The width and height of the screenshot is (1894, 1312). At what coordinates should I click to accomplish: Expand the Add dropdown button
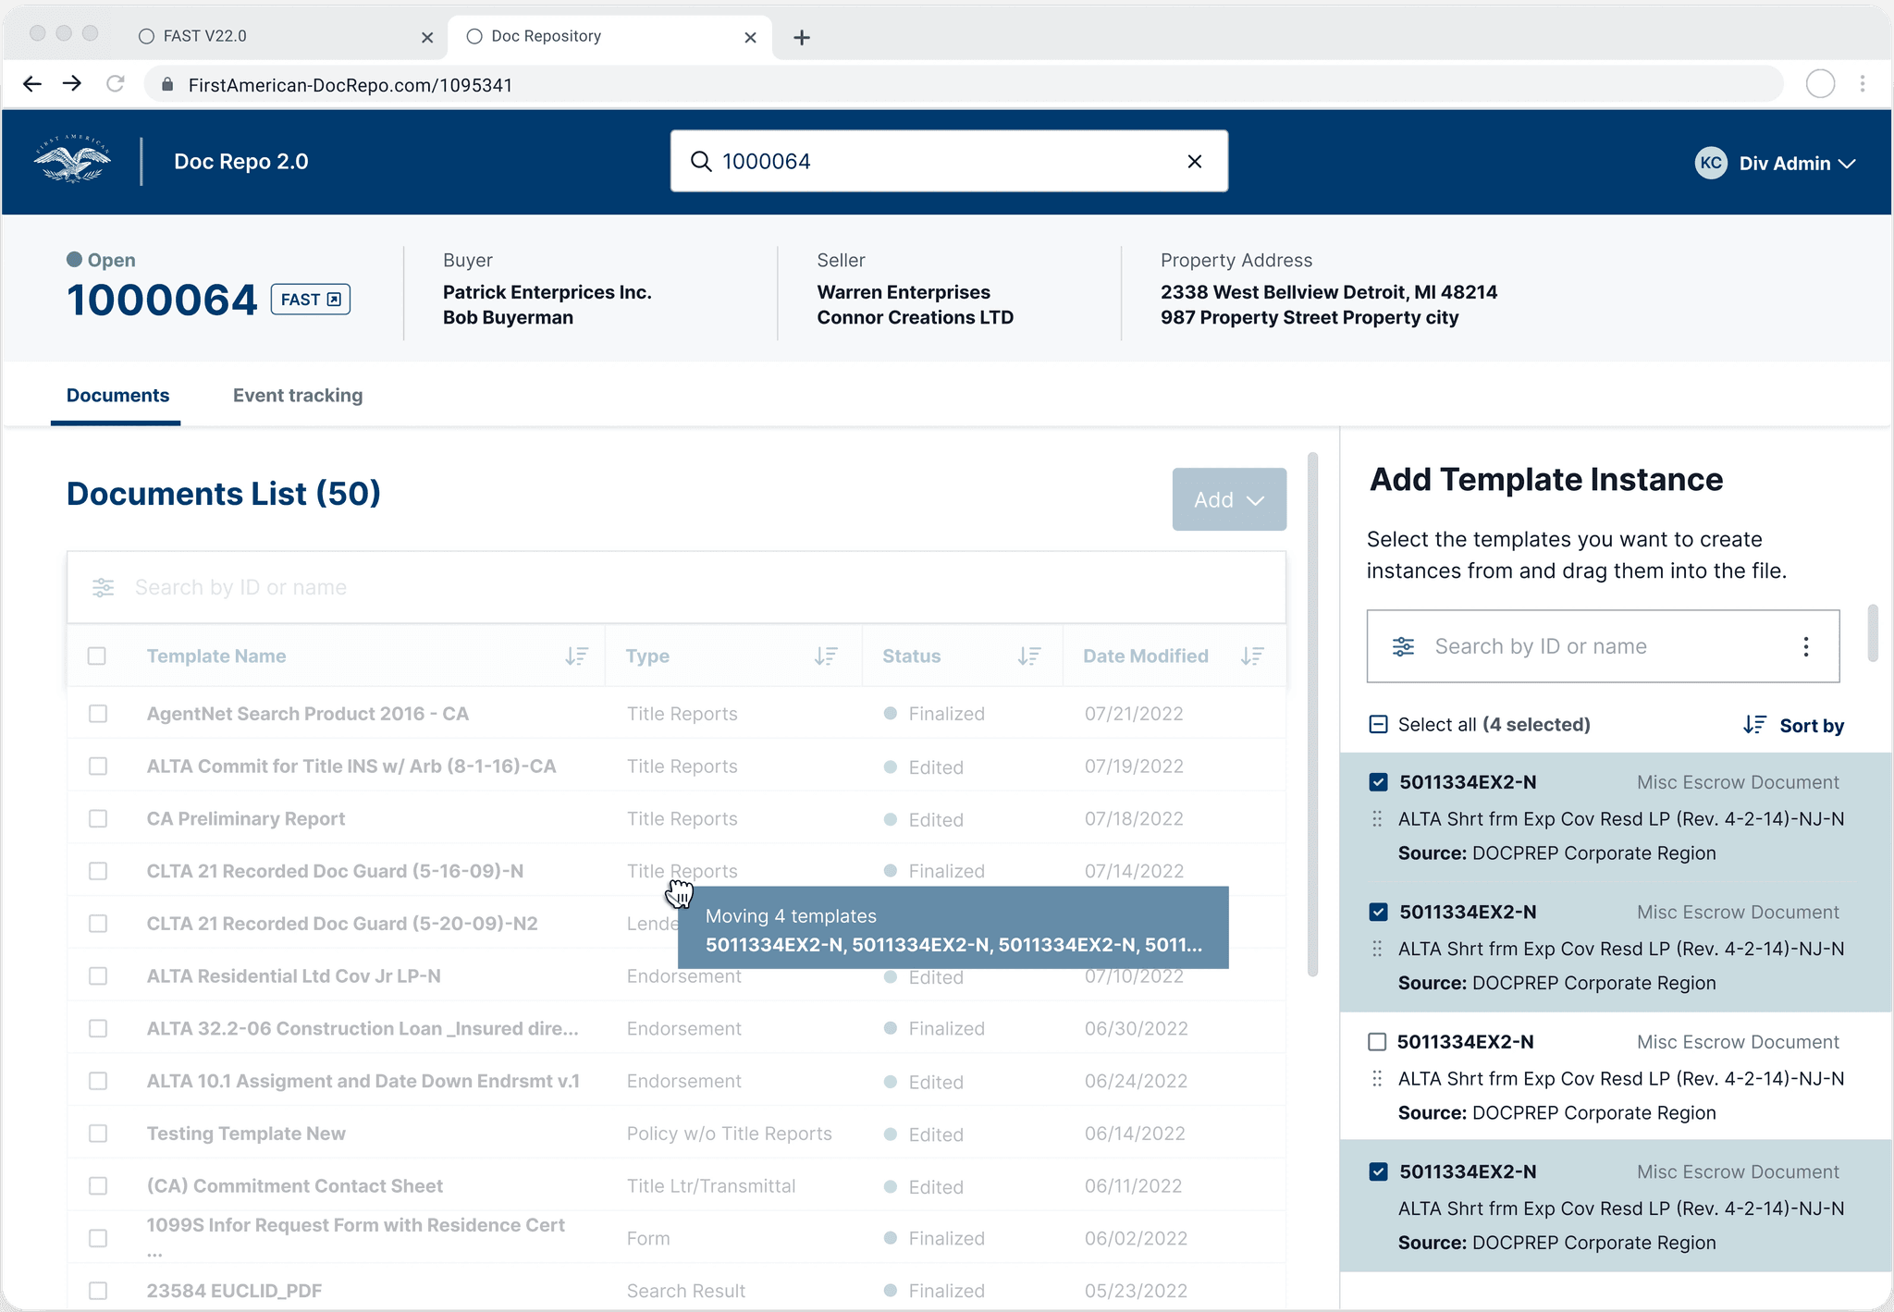[1228, 499]
